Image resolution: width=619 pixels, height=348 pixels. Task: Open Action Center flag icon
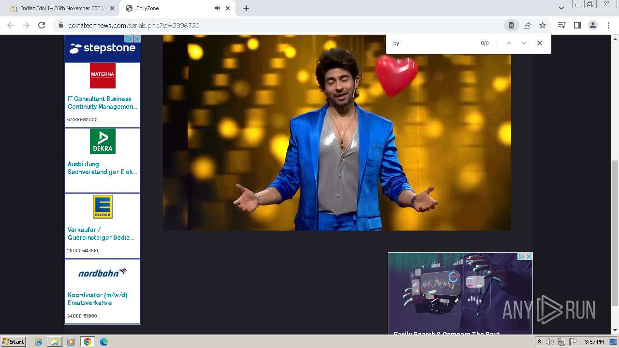[x=573, y=342]
